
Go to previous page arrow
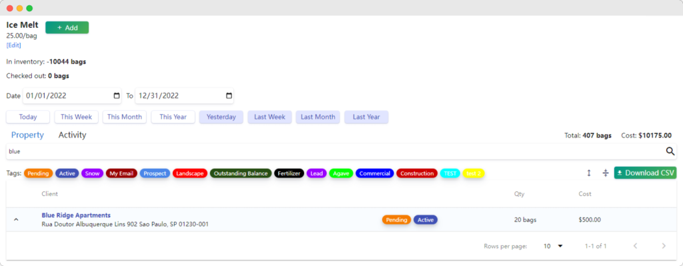pyautogui.click(x=635, y=246)
